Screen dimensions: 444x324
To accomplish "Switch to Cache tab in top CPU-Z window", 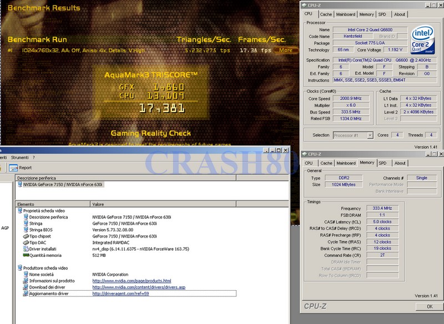I will 326,14.
